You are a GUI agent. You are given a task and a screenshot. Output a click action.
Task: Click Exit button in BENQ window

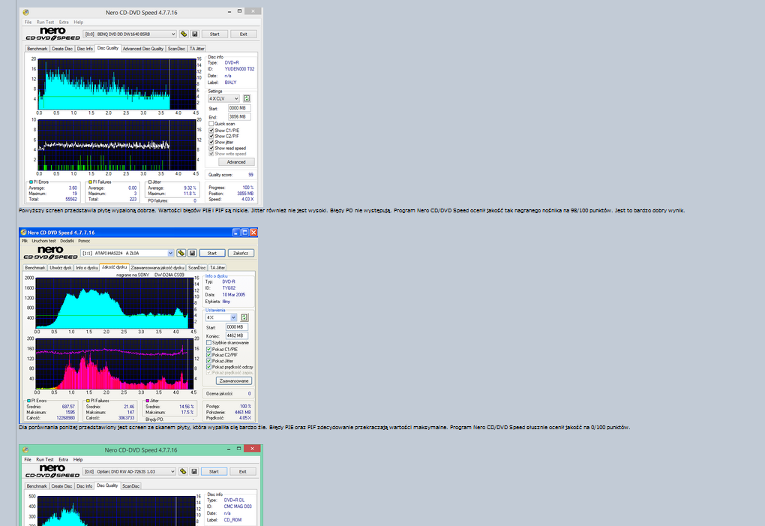(243, 35)
